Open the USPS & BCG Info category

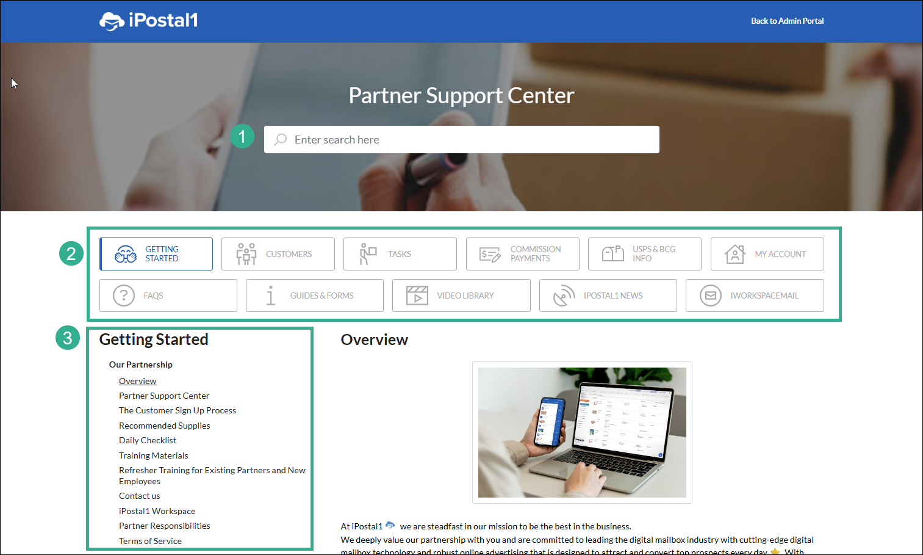(x=645, y=254)
